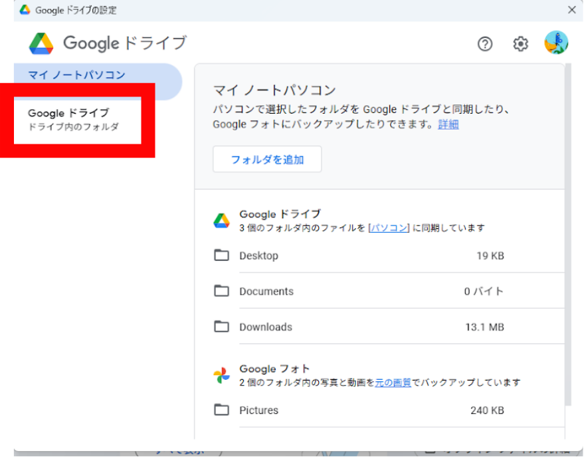The height and width of the screenshot is (457, 584).
Task: Select the Pictures folder row name
Action: coord(259,410)
